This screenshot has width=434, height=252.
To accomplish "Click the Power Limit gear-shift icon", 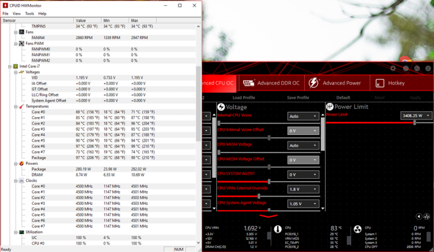I will [329, 107].
